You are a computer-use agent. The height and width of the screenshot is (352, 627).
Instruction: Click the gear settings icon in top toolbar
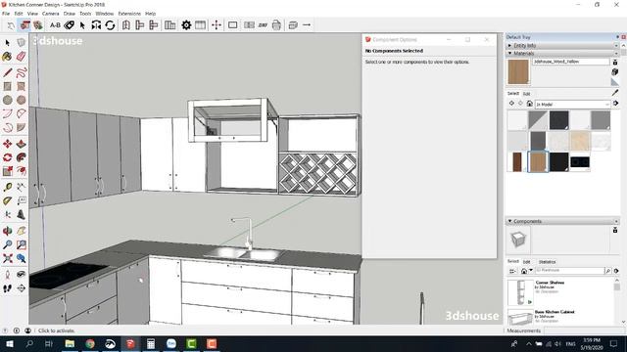pyautogui.click(x=186, y=25)
